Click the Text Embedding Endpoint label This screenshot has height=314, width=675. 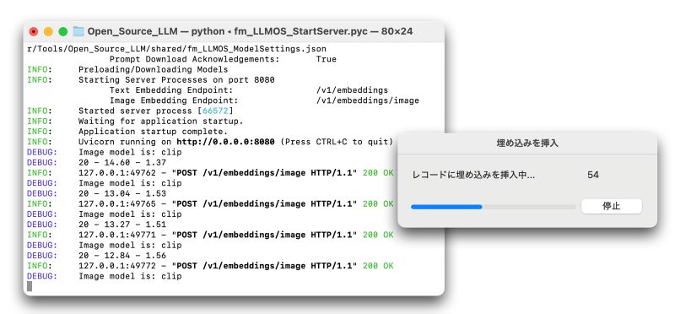click(171, 90)
